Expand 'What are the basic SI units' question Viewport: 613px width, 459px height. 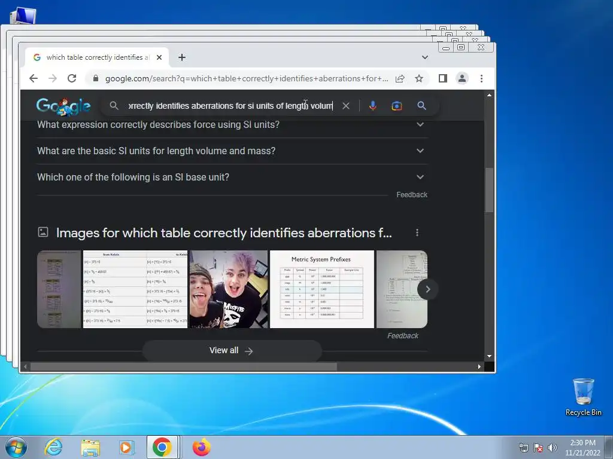coord(232,151)
